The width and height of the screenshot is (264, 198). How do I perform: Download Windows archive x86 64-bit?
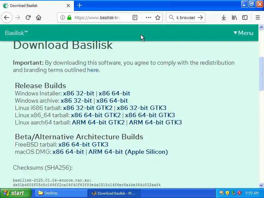tap(112, 101)
